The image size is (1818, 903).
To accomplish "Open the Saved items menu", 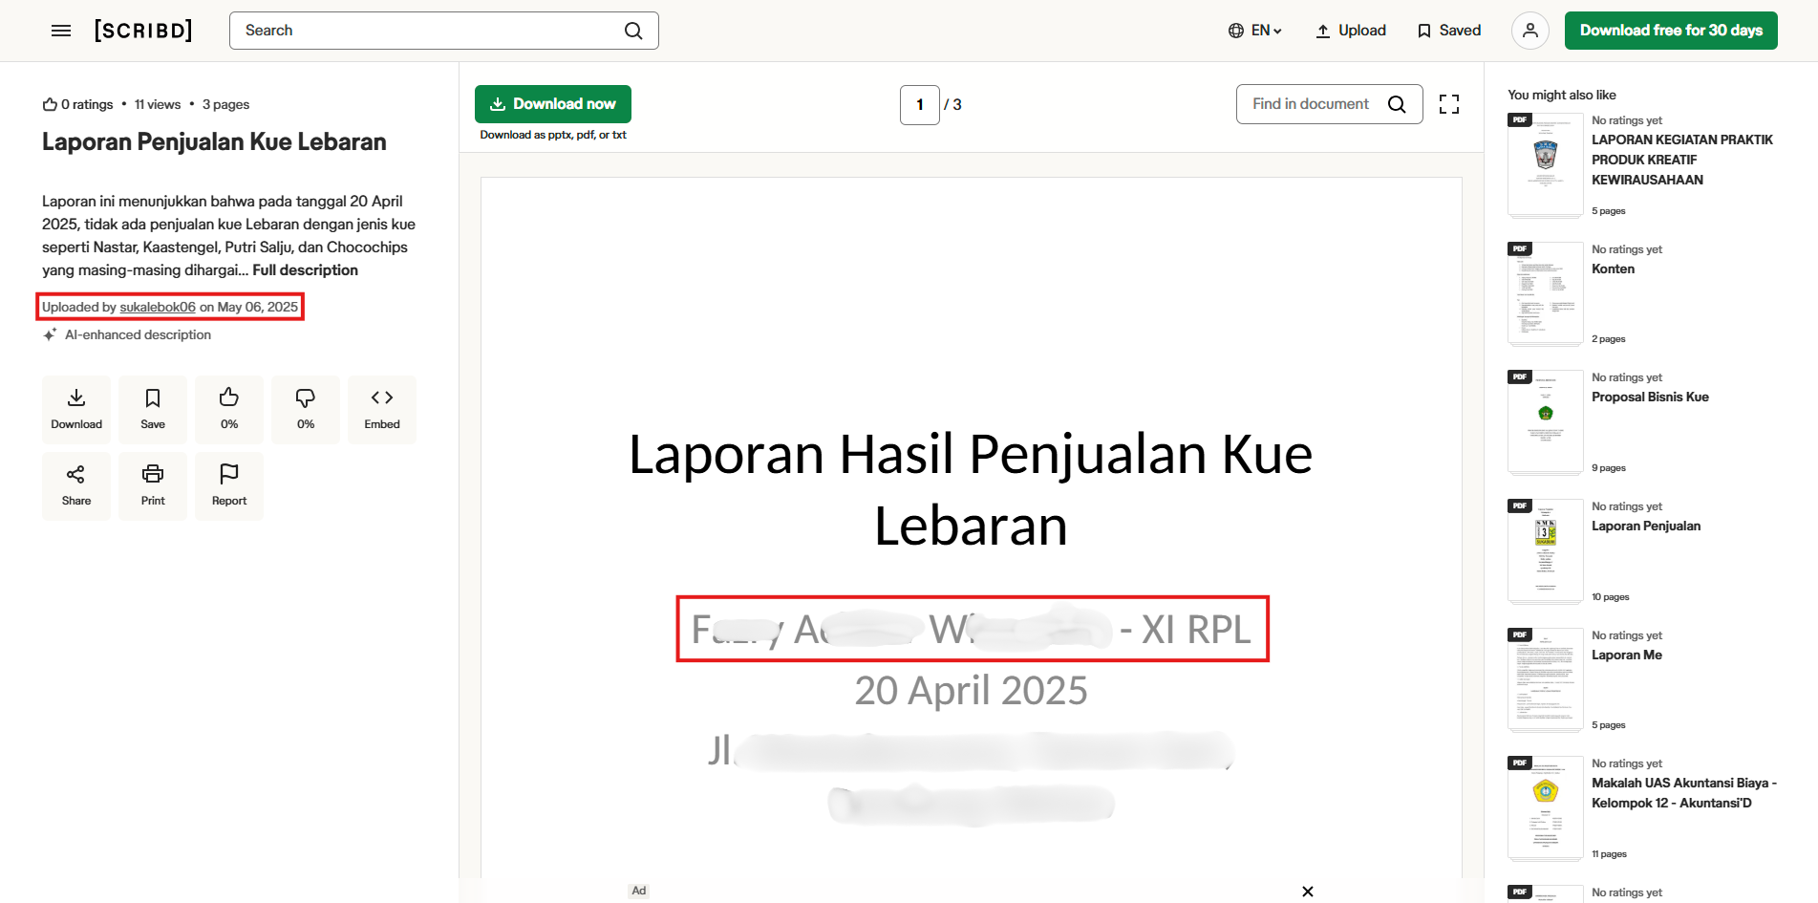I will (x=1449, y=31).
